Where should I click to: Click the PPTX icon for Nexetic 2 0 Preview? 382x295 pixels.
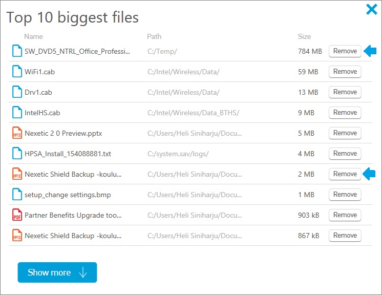(x=17, y=133)
